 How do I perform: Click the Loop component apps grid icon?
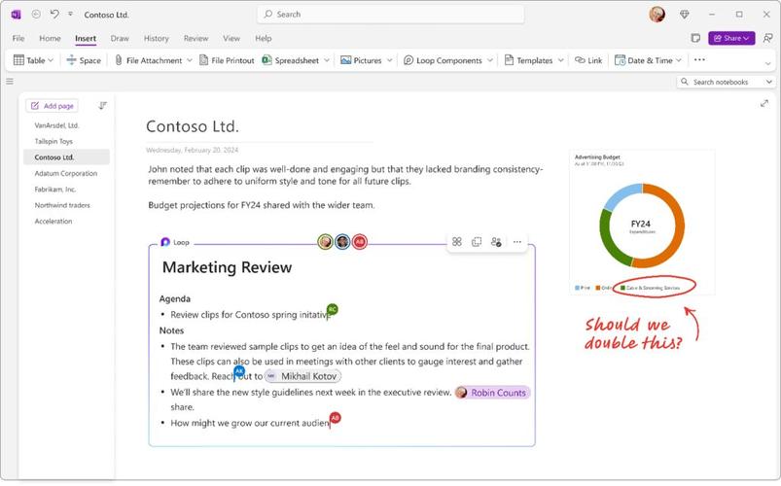pos(457,242)
